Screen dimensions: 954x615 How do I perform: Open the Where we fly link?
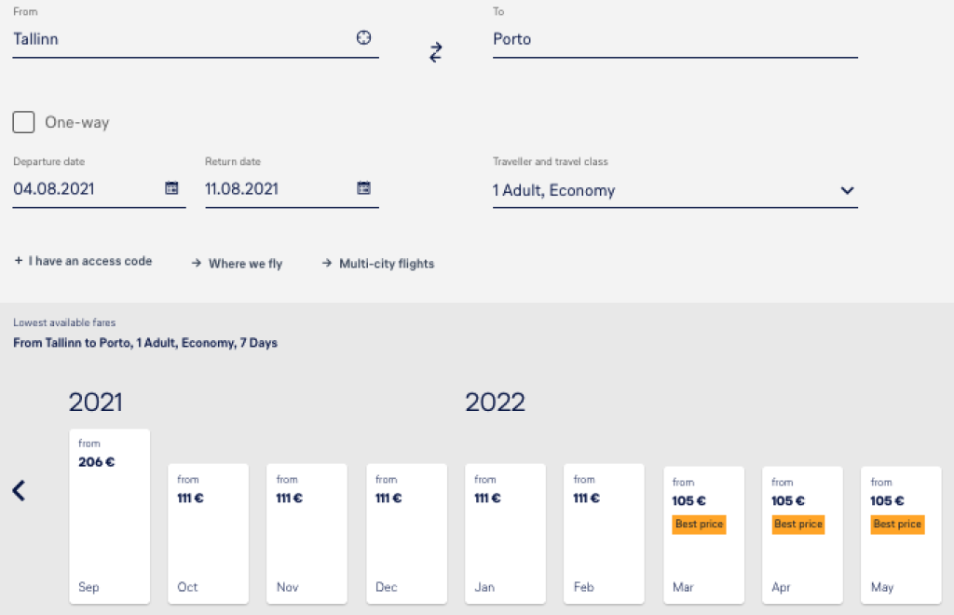click(237, 264)
